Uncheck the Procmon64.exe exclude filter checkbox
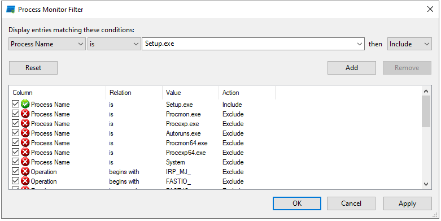 pyautogui.click(x=16, y=142)
